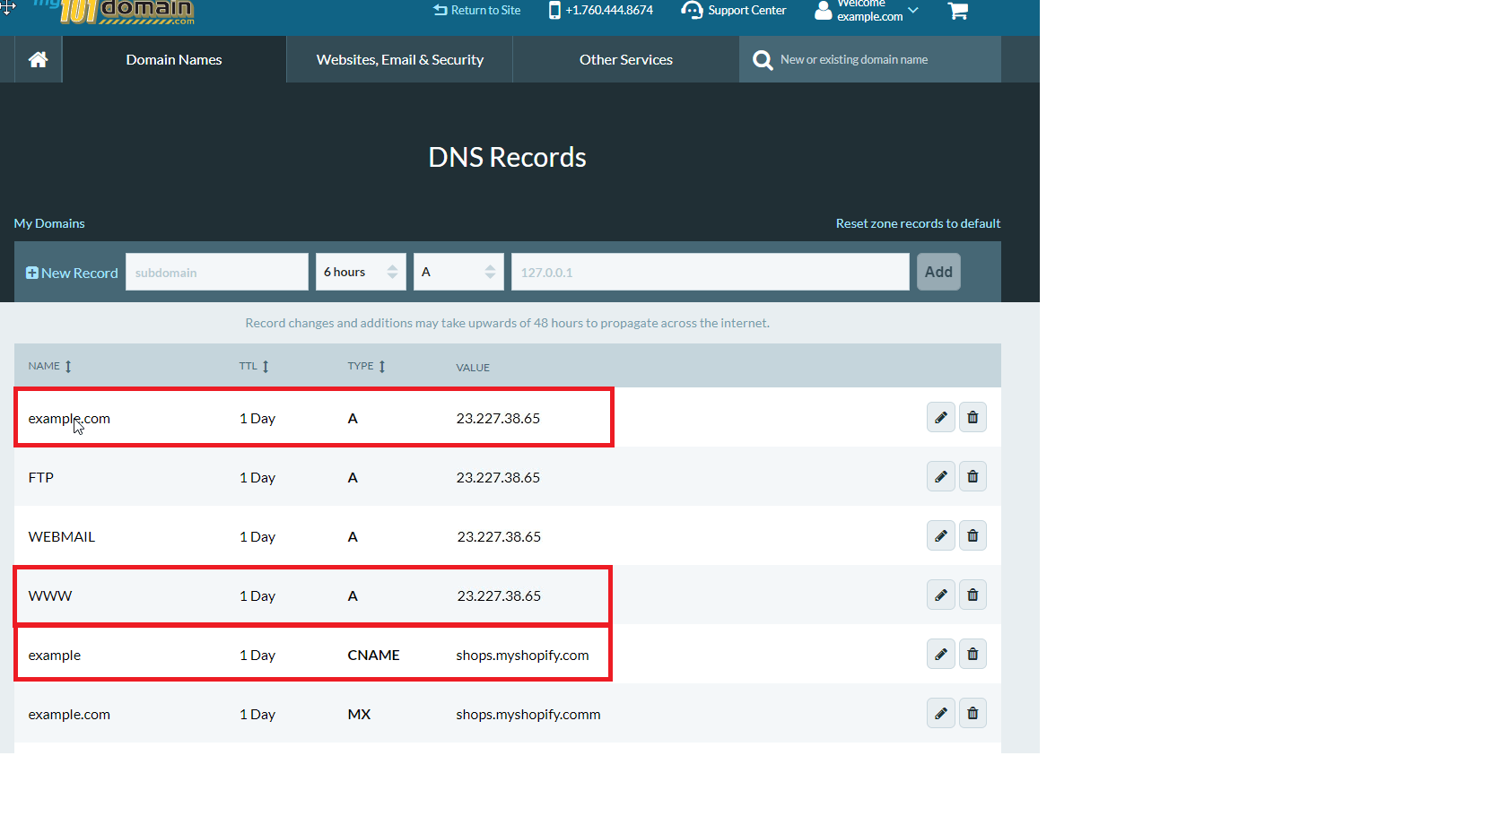Delete the first example.com A record
Viewport: 1509px width, 834px height.
973,418
